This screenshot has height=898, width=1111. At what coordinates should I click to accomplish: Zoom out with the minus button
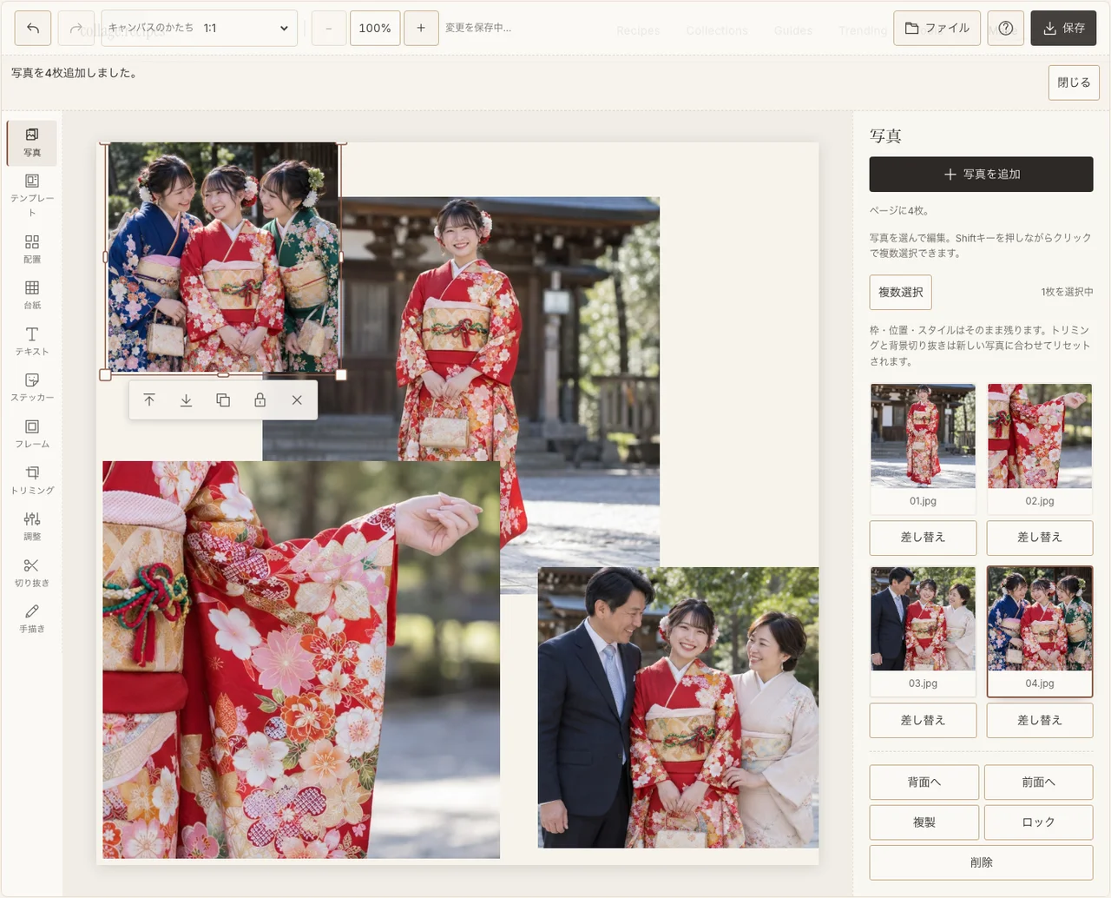(329, 28)
